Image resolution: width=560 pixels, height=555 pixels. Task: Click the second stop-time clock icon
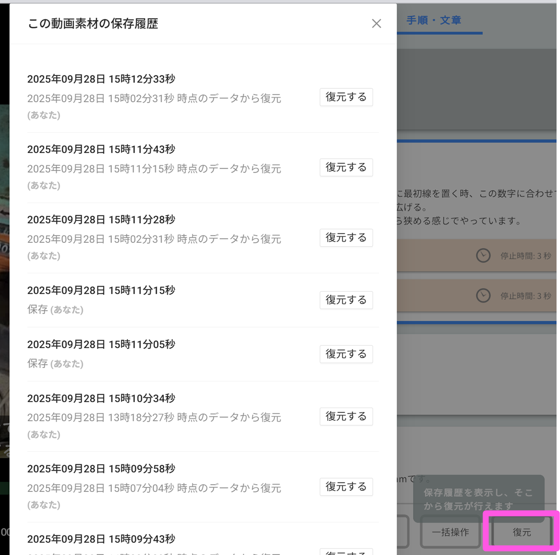pos(483,296)
